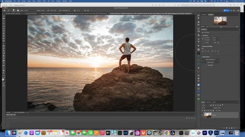Collapse the Transform section in Properties
The height and width of the screenshot is (137, 245).
click(202, 35)
